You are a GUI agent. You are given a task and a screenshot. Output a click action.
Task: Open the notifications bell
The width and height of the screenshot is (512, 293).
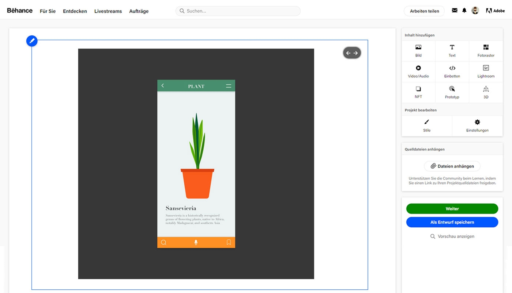[464, 11]
